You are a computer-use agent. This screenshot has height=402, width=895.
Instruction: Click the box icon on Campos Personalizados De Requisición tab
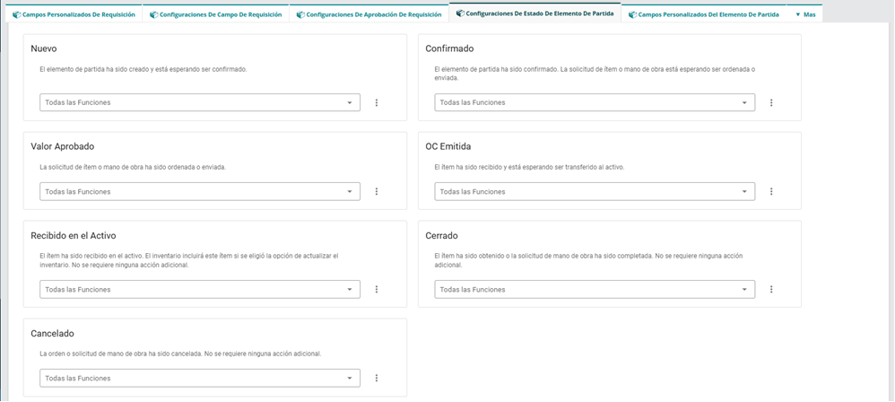(x=16, y=14)
